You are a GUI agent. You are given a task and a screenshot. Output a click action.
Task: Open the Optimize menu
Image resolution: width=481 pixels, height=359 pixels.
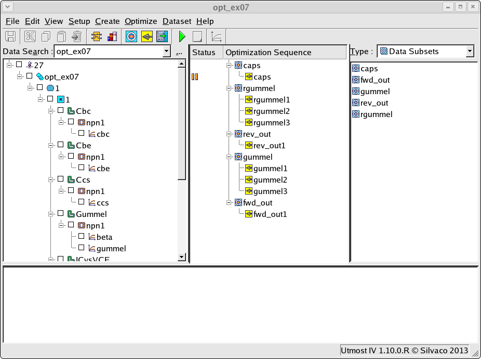point(141,21)
